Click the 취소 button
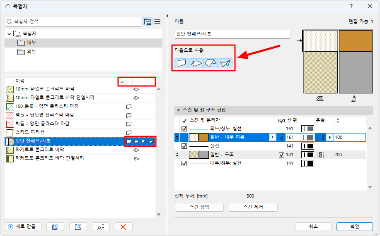Screen dimensions: 380x236 coord(313,226)
